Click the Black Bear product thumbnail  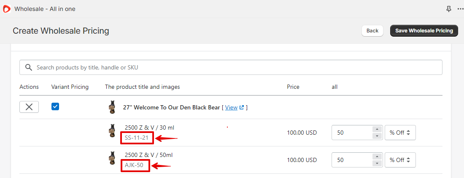(112, 107)
